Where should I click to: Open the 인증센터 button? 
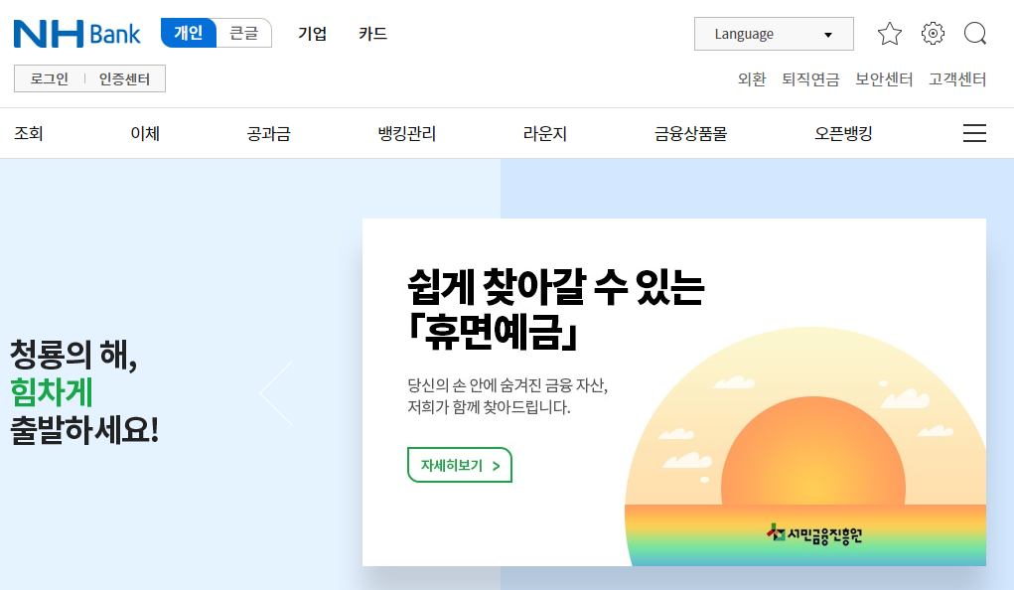124,78
